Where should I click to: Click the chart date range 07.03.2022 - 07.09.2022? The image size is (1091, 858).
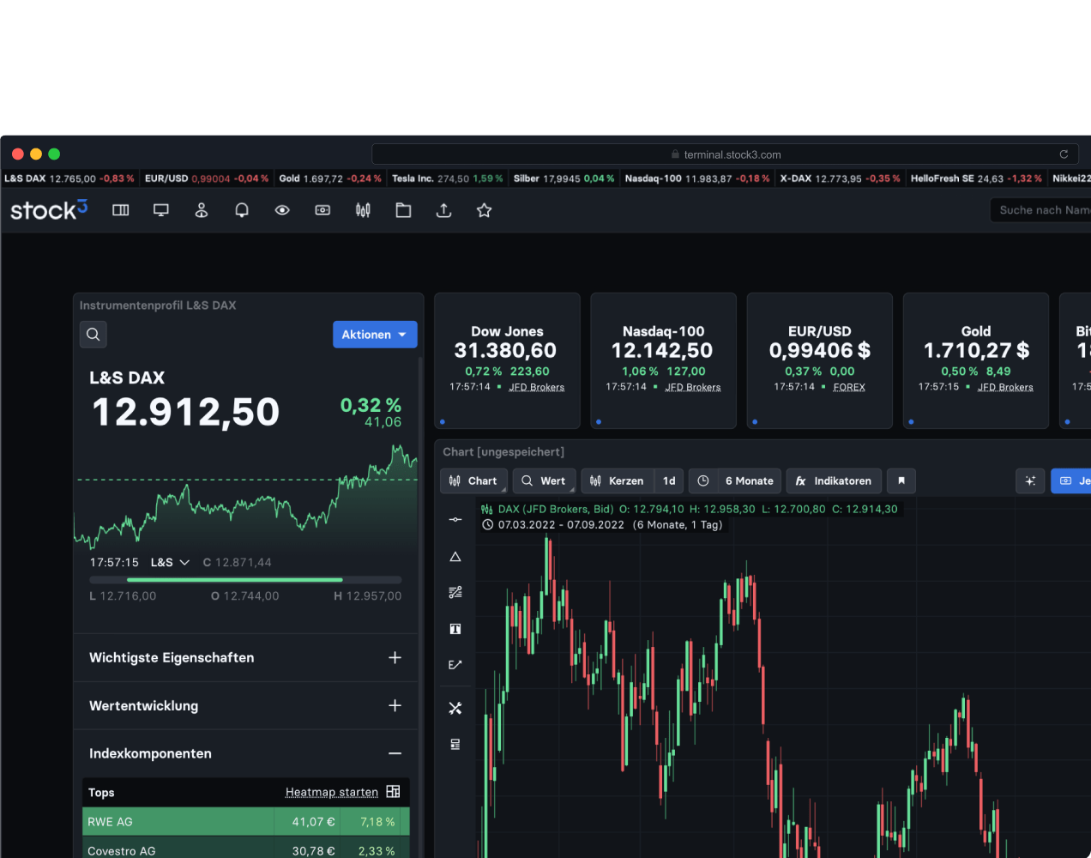tap(561, 525)
